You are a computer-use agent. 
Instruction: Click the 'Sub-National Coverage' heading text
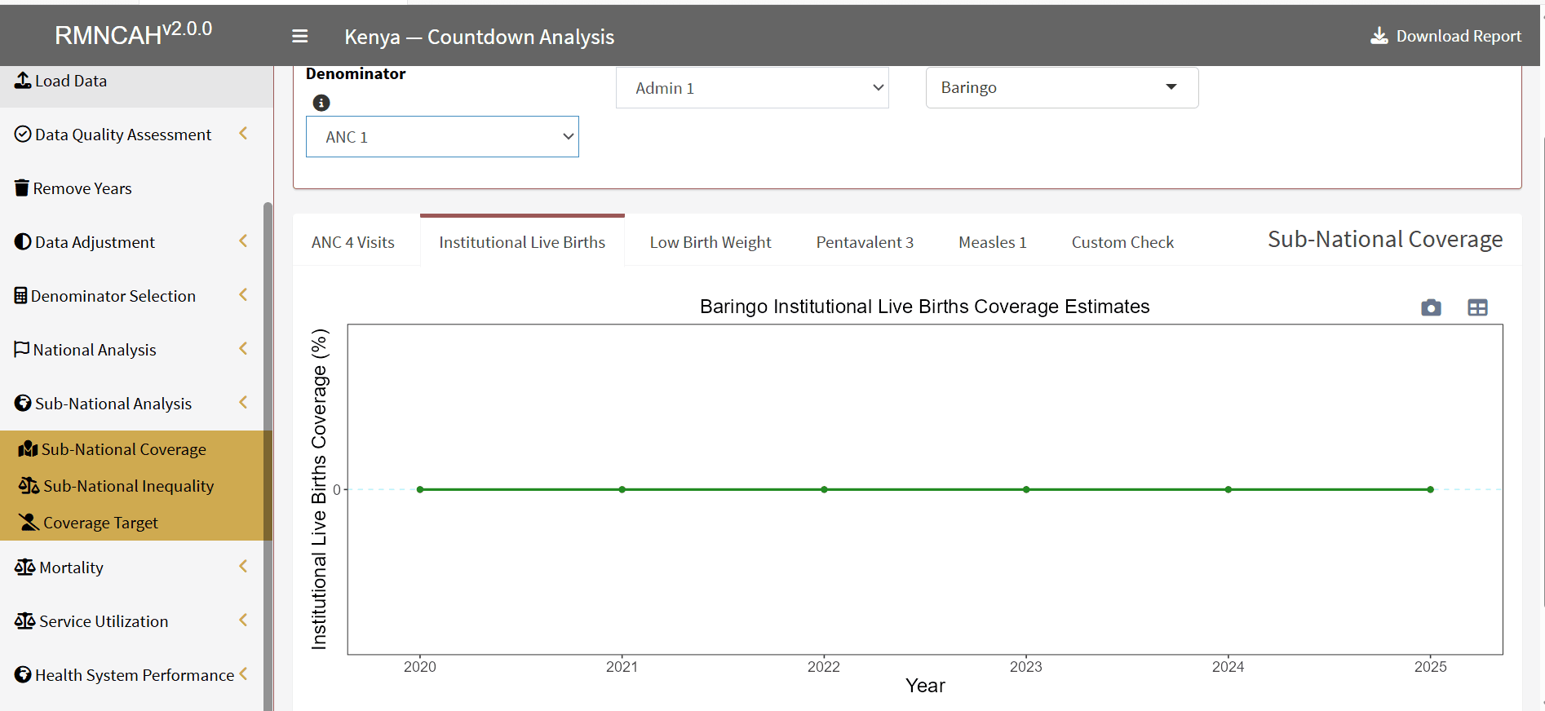[x=1385, y=240]
